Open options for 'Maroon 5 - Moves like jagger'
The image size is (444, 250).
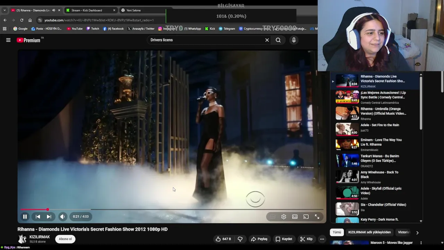click(421, 243)
